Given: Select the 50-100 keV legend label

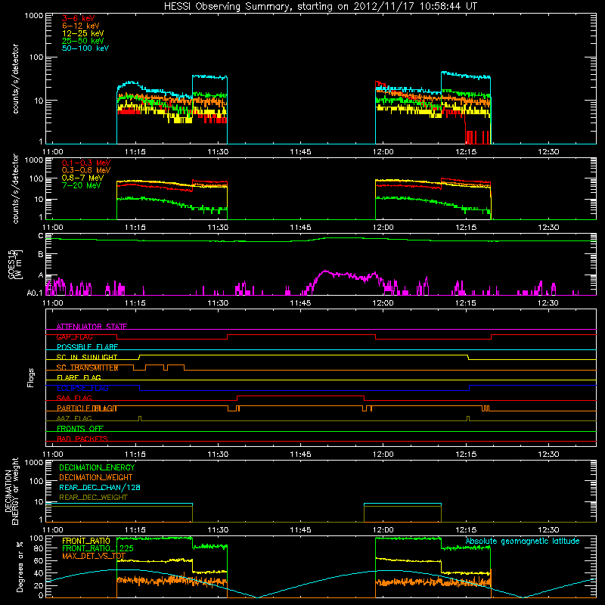Looking at the screenshot, I should click(85, 48).
